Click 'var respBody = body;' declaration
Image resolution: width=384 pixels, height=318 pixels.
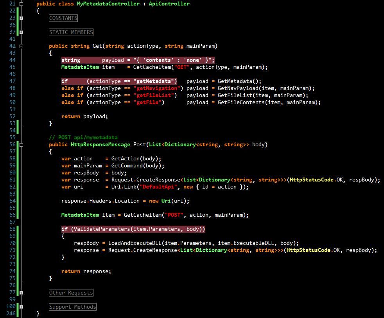[x=94, y=173]
